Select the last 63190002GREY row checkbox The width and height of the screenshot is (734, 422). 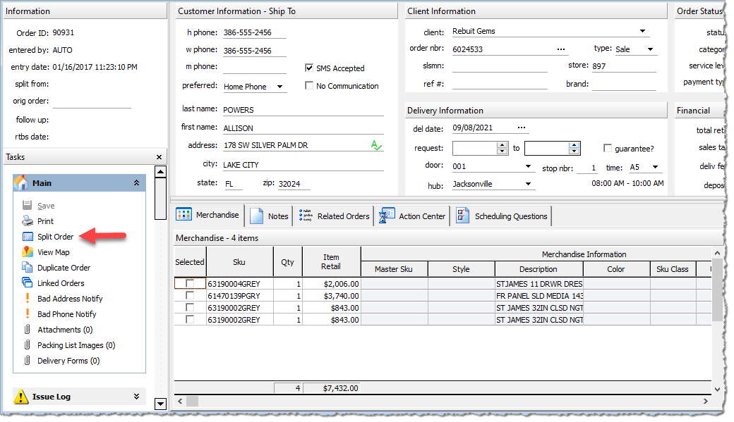(190, 319)
